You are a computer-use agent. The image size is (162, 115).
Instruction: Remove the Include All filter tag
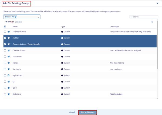click(16, 17)
